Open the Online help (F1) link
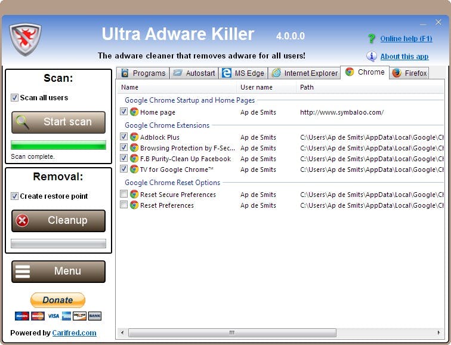This screenshot has width=451, height=345. click(x=406, y=39)
